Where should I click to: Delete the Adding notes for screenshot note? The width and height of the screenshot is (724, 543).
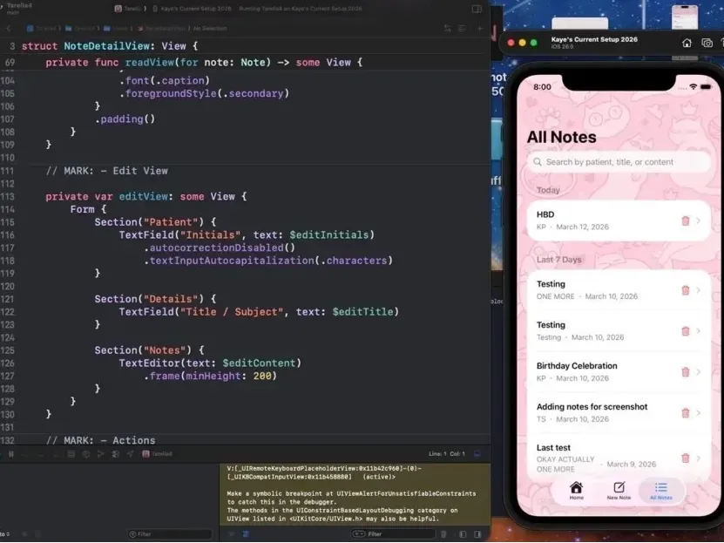coord(685,413)
